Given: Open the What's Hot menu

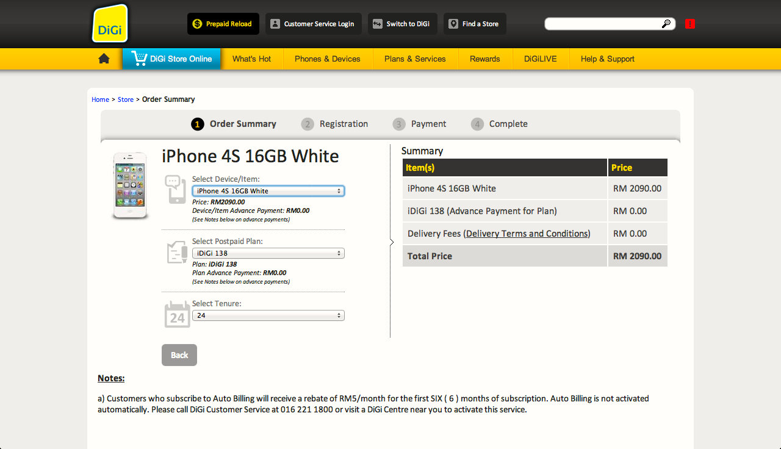Looking at the screenshot, I should [251, 59].
